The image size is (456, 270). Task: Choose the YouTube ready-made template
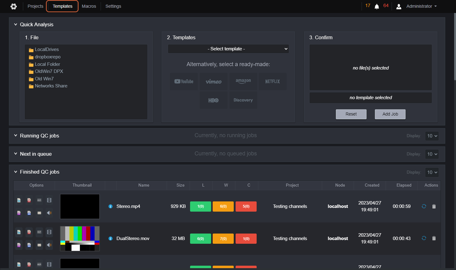(x=184, y=82)
